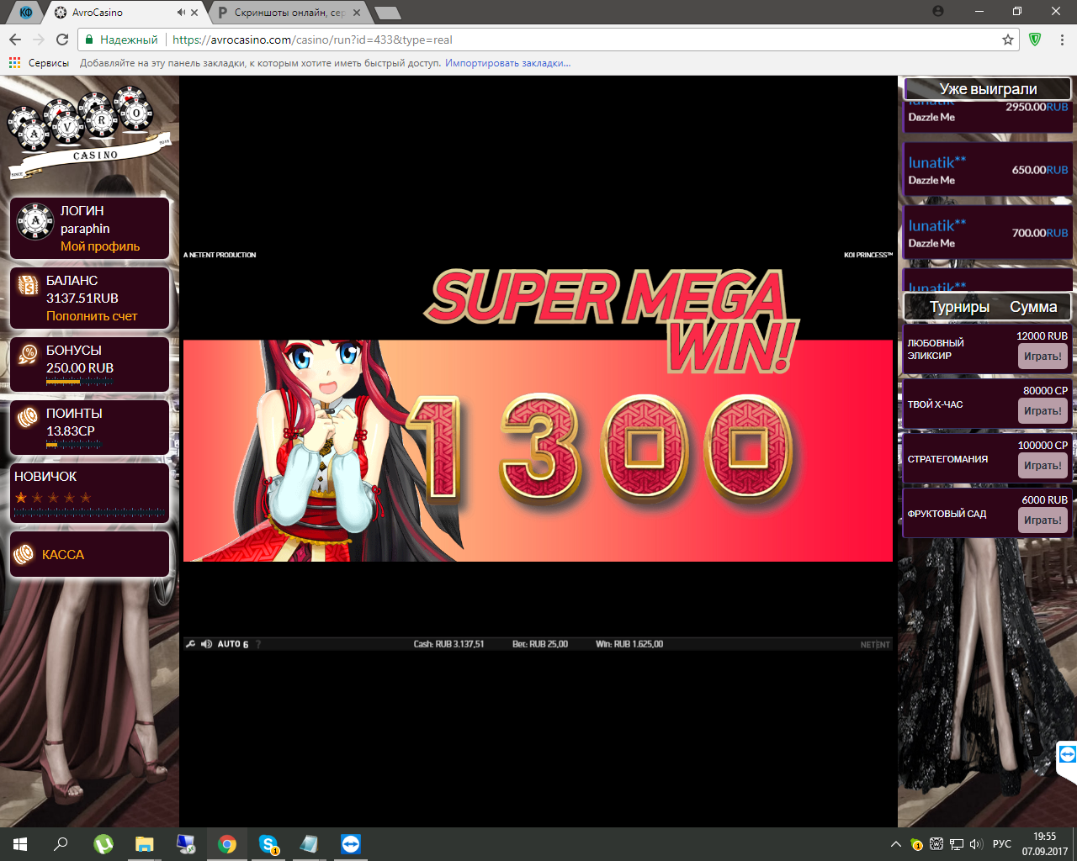Open Пополнить счет link
The height and width of the screenshot is (861, 1077).
click(92, 316)
